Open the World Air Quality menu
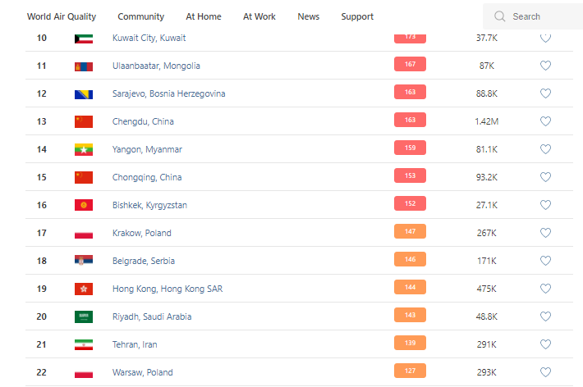Image resolution: width=583 pixels, height=387 pixels. 62,16
